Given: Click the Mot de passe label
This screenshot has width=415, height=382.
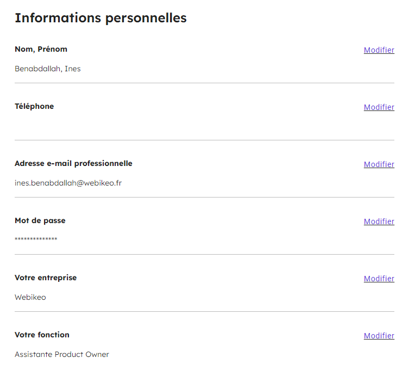Looking at the screenshot, I should (40, 221).
